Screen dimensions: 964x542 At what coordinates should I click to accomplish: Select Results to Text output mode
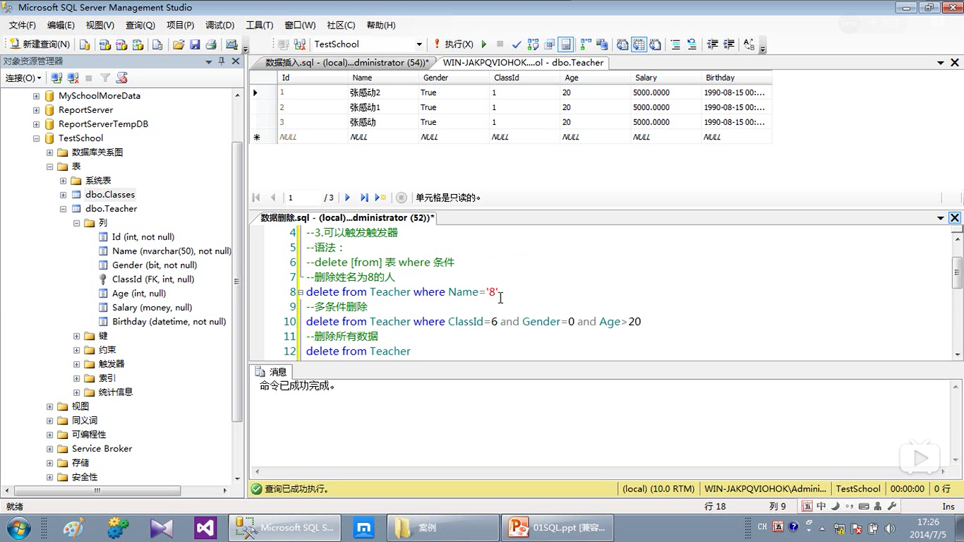pos(622,44)
